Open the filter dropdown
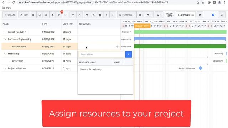 [149, 15]
